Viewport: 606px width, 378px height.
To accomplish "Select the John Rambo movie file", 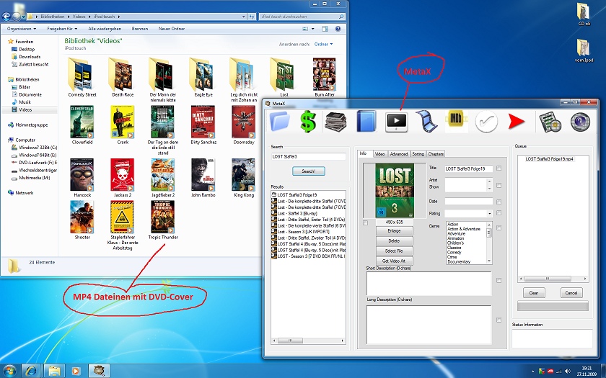I will tap(203, 177).
